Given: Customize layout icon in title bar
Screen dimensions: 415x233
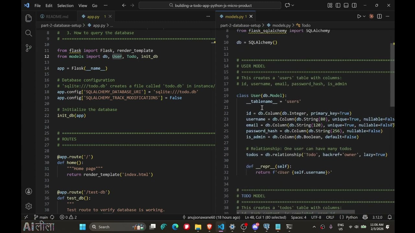Looking at the screenshot, I should (330, 6).
